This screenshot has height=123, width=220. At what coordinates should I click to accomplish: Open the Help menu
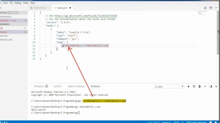[33, 3]
